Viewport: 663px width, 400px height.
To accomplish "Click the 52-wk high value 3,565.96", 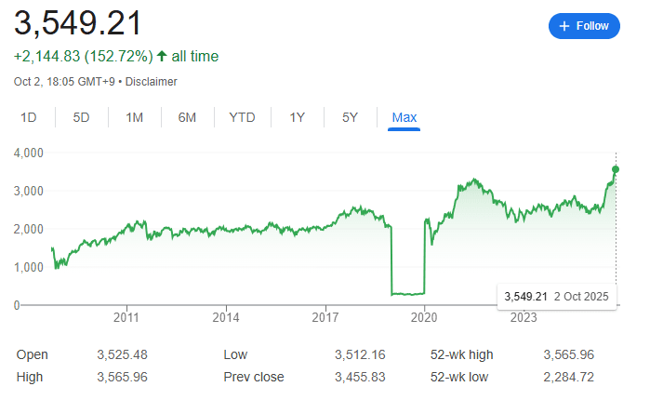I will point(569,354).
